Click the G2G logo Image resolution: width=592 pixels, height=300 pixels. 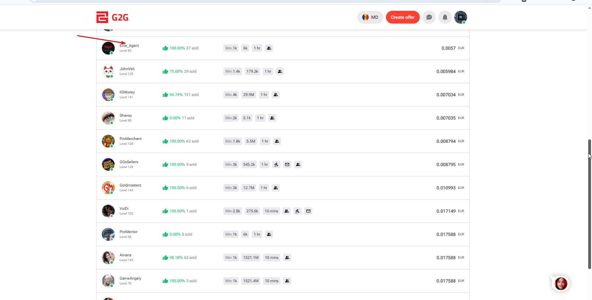tap(113, 17)
